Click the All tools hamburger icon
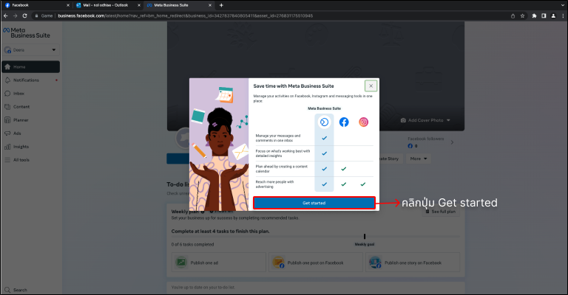Image resolution: width=568 pixels, height=295 pixels. click(7, 160)
